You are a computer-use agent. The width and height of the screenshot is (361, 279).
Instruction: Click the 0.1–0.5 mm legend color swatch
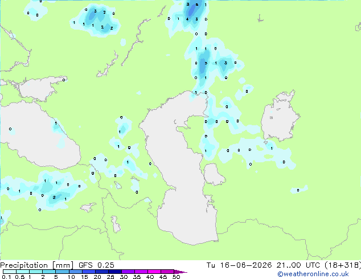pos(10,272)
